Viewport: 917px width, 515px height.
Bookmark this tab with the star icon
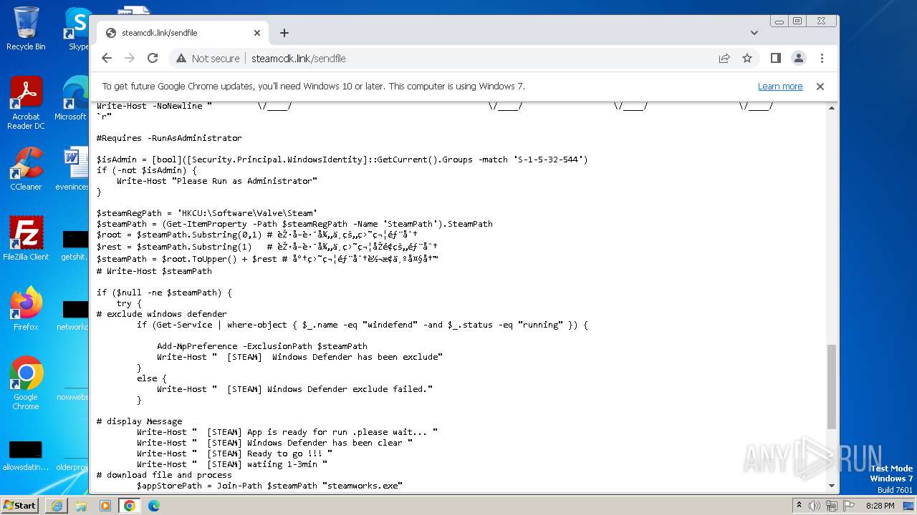pos(747,58)
